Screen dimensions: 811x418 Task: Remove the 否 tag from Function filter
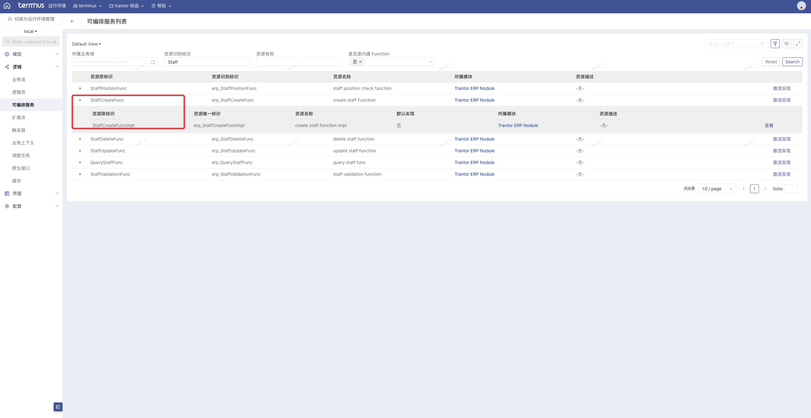[360, 62]
